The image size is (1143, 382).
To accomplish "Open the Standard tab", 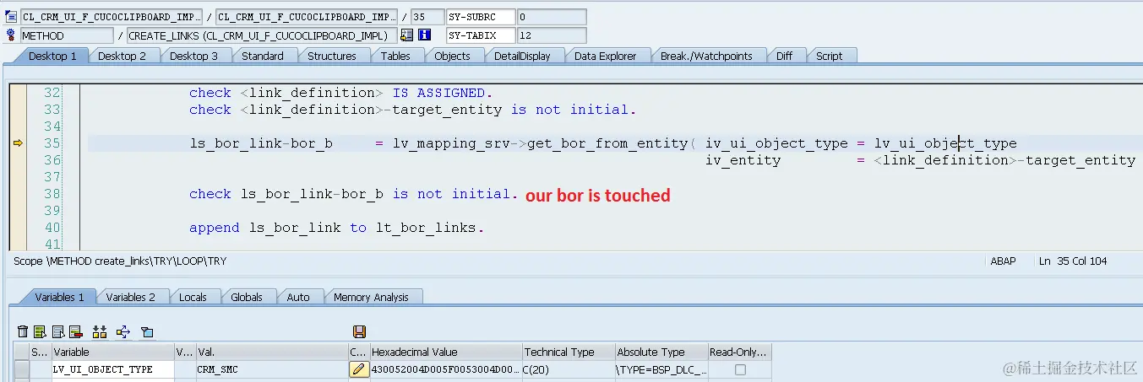I will (x=263, y=56).
